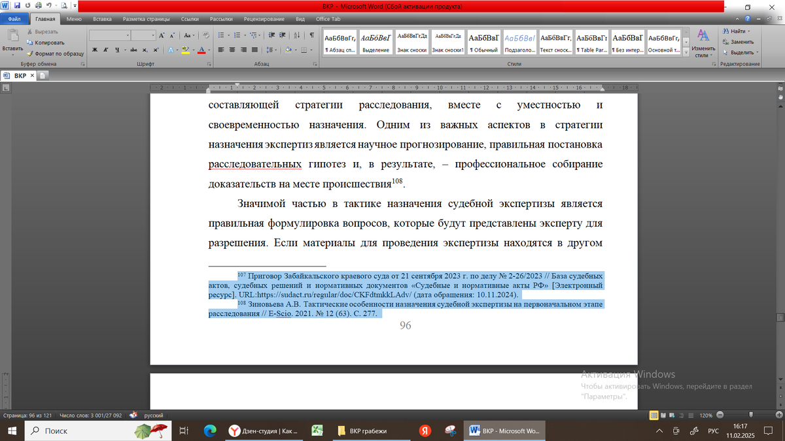Apply the yellow text highlight color
The image size is (785, 441).
186,50
